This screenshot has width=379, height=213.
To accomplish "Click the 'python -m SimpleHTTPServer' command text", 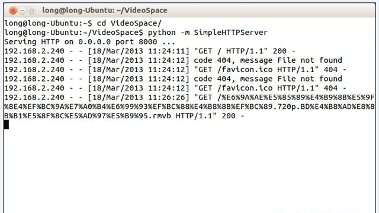I will (208, 33).
